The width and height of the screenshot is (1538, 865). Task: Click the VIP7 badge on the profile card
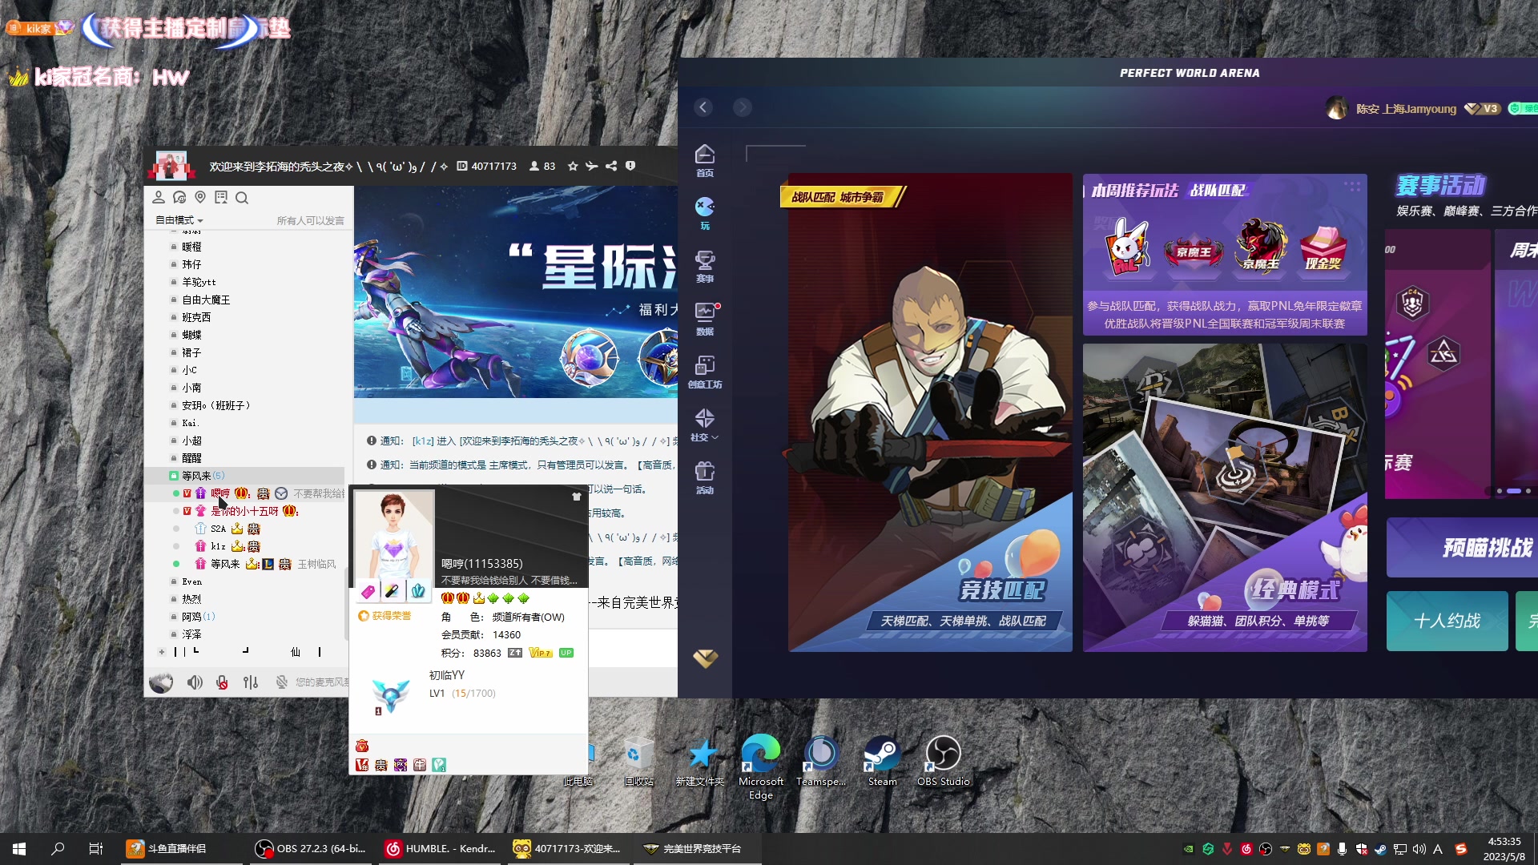tap(541, 653)
